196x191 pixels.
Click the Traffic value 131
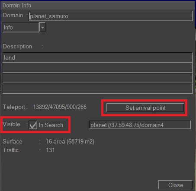(x=50, y=150)
